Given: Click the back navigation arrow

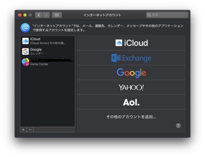Looking at the screenshot, I should [39, 15].
